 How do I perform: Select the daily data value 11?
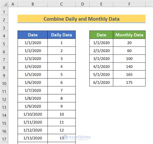(62, 122)
